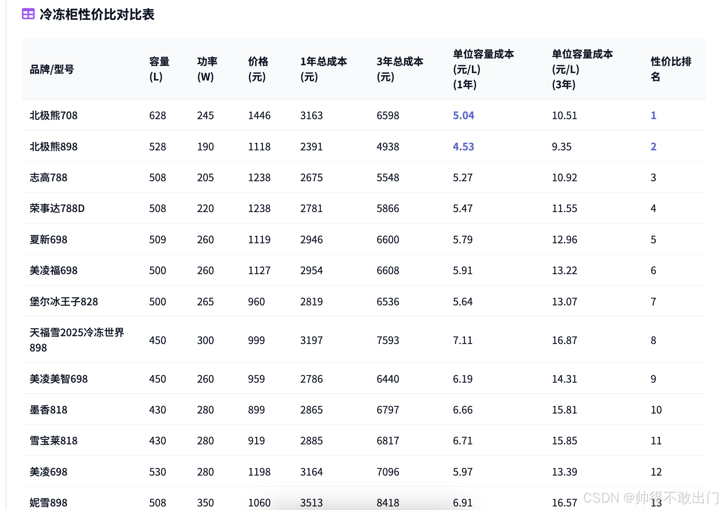The width and height of the screenshot is (721, 510).
Task: Click the 3年总成本(元) header
Action: tap(400, 69)
